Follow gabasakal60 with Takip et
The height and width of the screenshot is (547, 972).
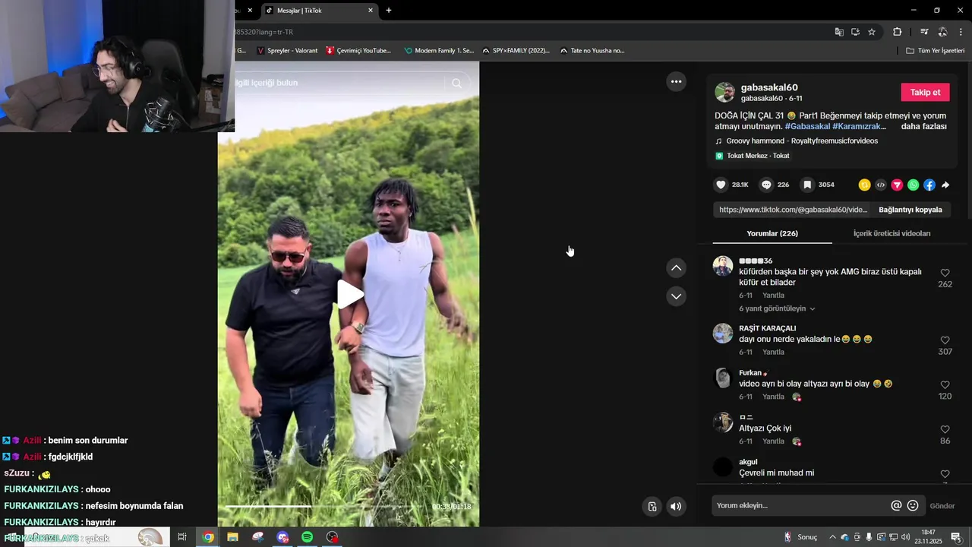click(925, 92)
